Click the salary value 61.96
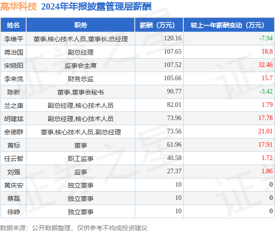 click(x=174, y=144)
